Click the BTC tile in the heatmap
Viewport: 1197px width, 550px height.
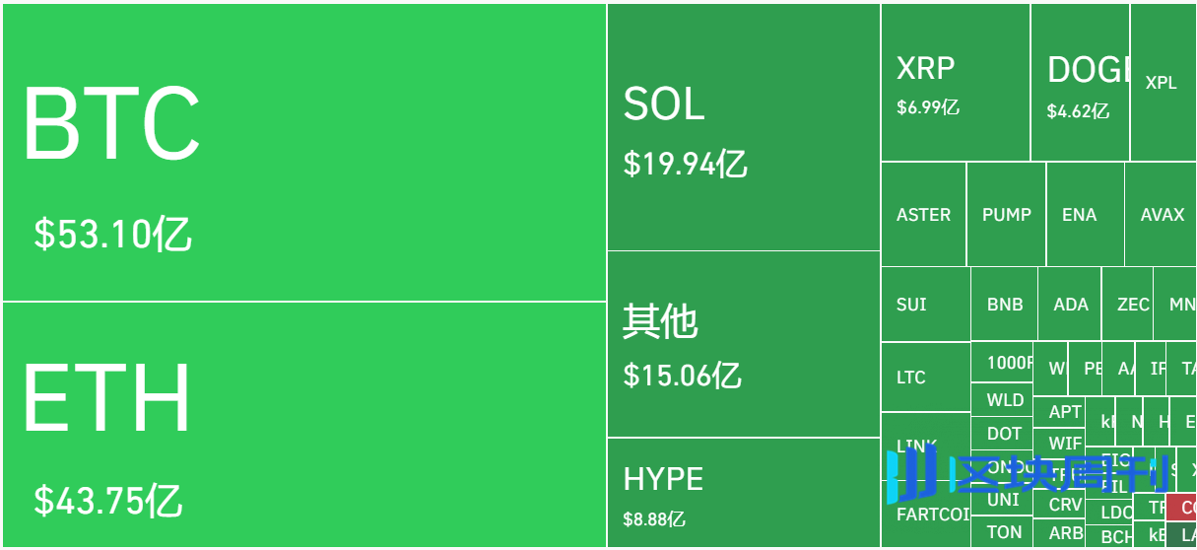(x=303, y=153)
